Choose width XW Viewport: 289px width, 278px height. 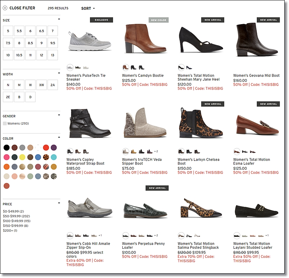click(x=42, y=85)
